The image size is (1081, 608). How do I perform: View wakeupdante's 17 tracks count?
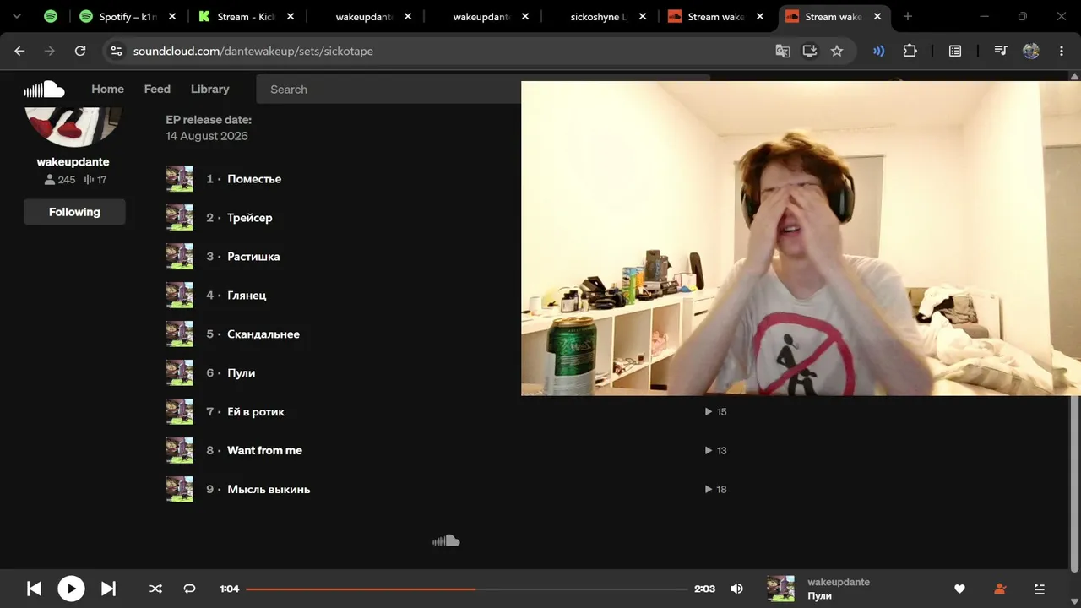[95, 180]
